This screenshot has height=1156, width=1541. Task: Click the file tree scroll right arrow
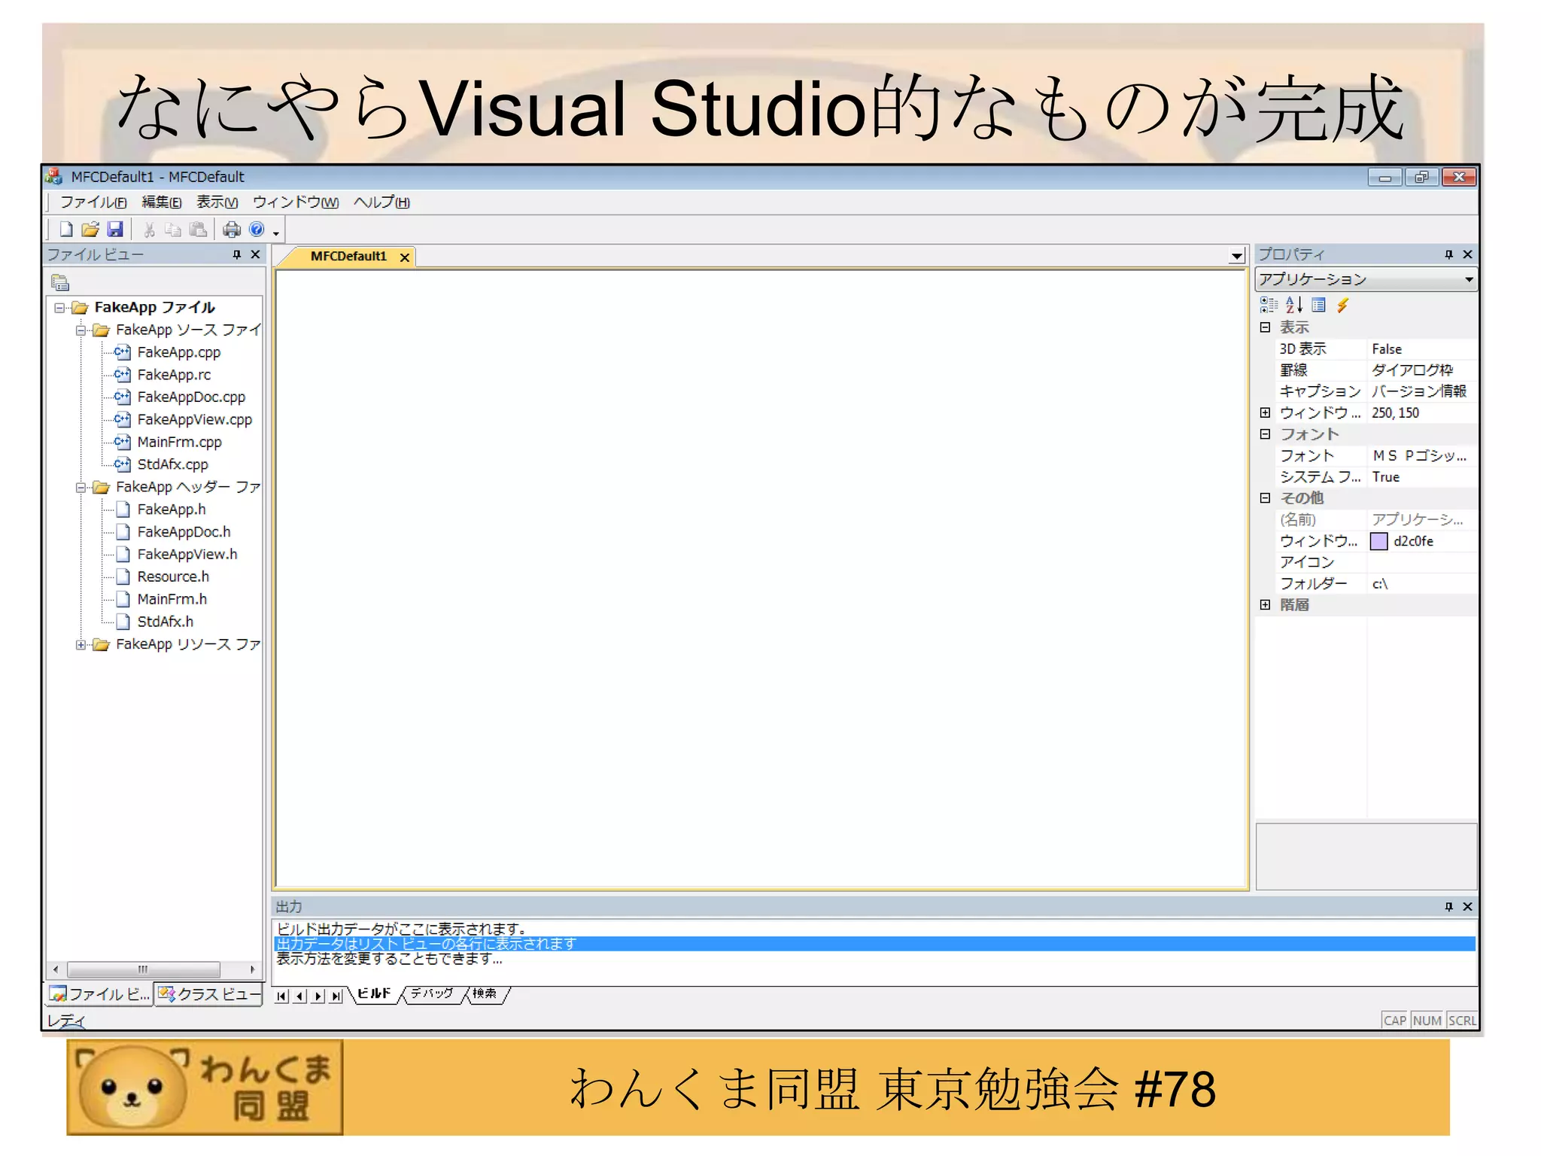(253, 969)
